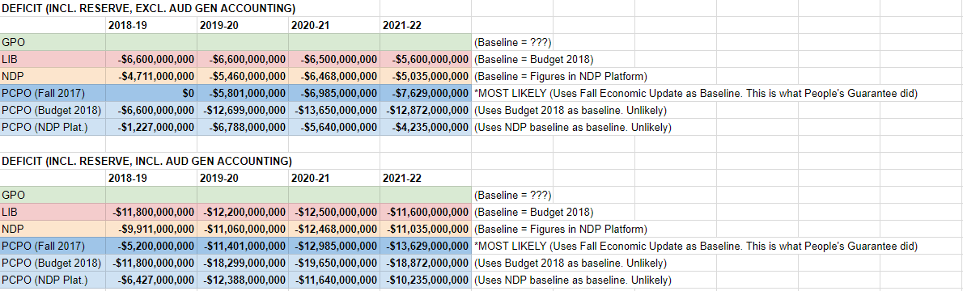This screenshot has width=963, height=291.
Task: Select the -$13,629,000,000 cell
Action: tap(426, 247)
